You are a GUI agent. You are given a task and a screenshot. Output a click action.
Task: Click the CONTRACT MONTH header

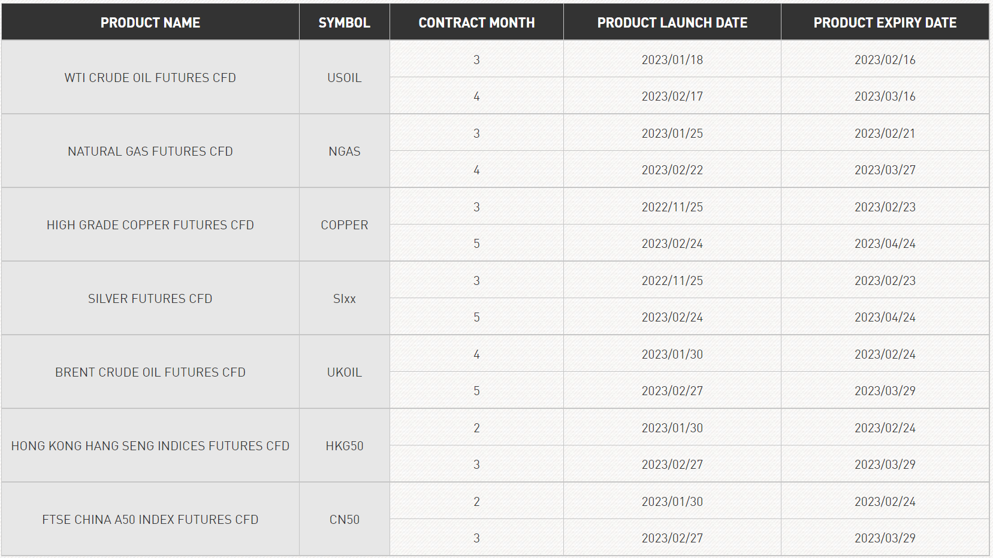click(476, 22)
